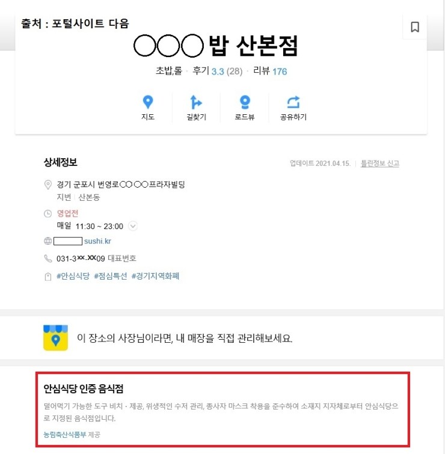Open 로드뷰 street view icon
This screenshot has height=454, width=445.
pos(245,102)
